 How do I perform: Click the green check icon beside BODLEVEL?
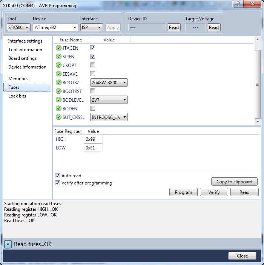click(x=58, y=100)
